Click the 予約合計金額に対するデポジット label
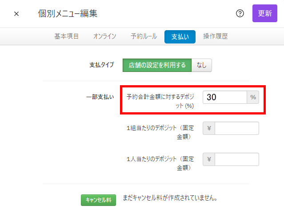The width and height of the screenshot is (284, 217). point(160,101)
